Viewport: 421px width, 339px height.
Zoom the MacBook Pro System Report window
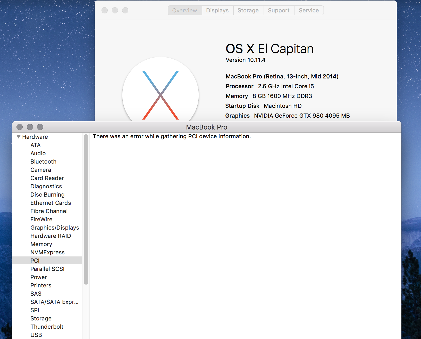point(40,127)
